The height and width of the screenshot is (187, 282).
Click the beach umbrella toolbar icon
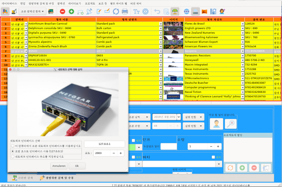click(x=175, y=12)
